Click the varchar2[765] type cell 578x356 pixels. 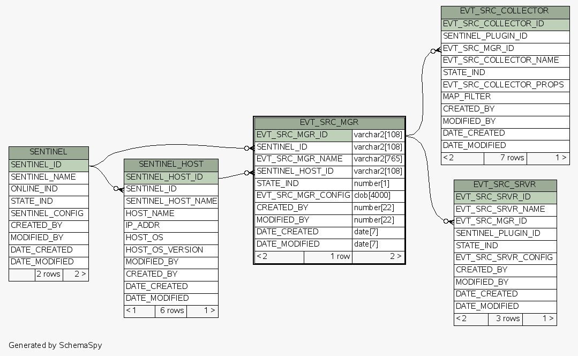click(x=378, y=159)
